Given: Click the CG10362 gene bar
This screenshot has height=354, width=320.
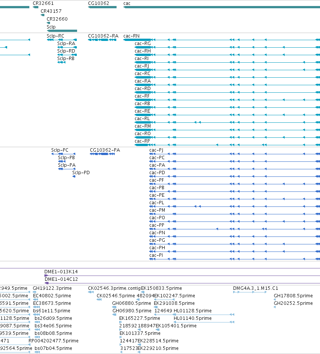Looking at the screenshot, I should pos(102,7).
